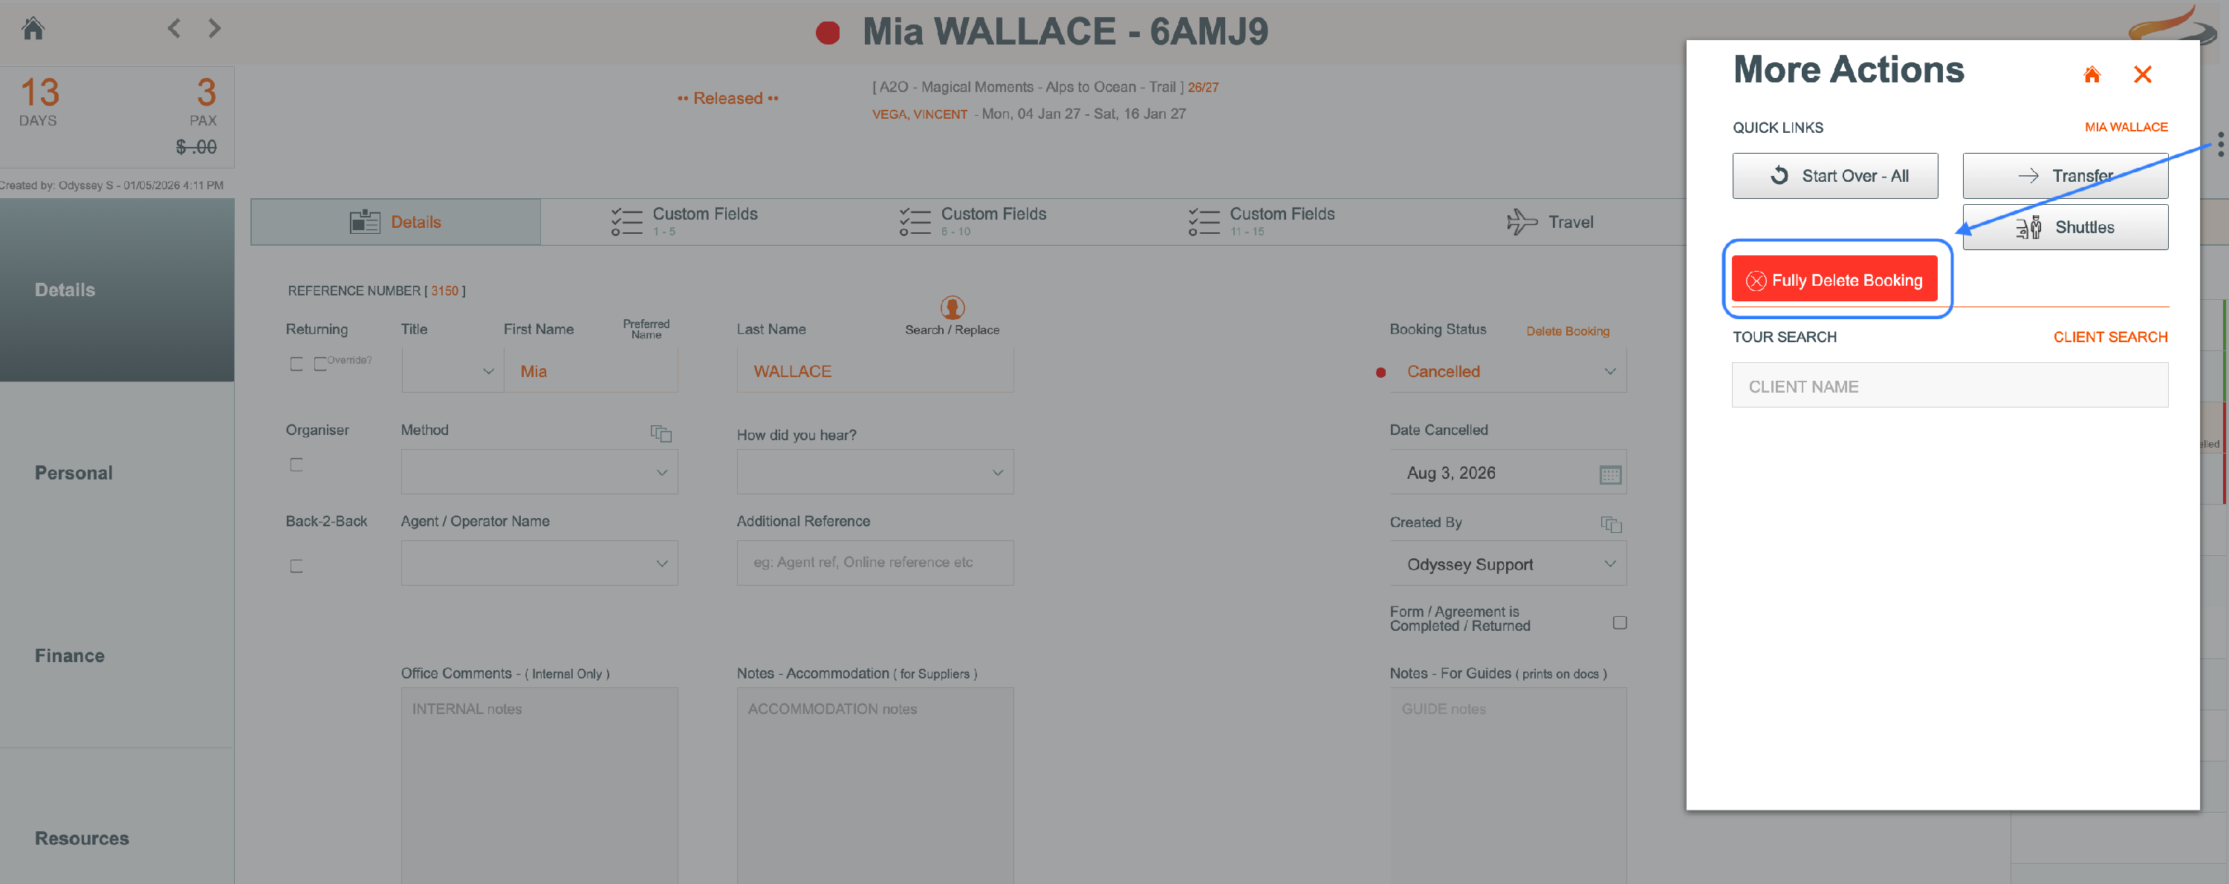Switch to the Details tab
This screenshot has width=2229, height=884.
pyautogui.click(x=395, y=222)
